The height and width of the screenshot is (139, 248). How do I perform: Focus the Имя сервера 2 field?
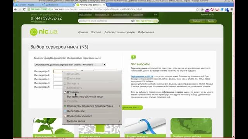pos(58,75)
